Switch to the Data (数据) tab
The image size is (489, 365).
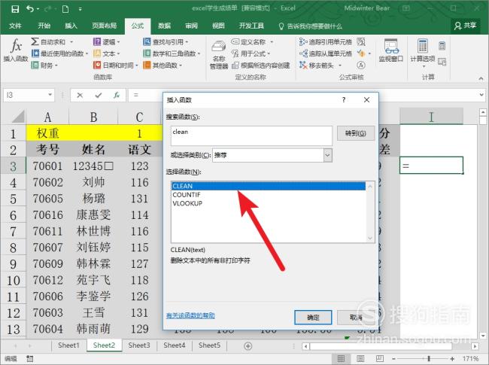click(x=164, y=26)
